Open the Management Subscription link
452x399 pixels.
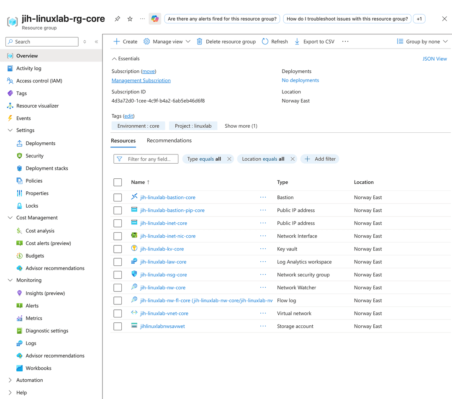[141, 80]
